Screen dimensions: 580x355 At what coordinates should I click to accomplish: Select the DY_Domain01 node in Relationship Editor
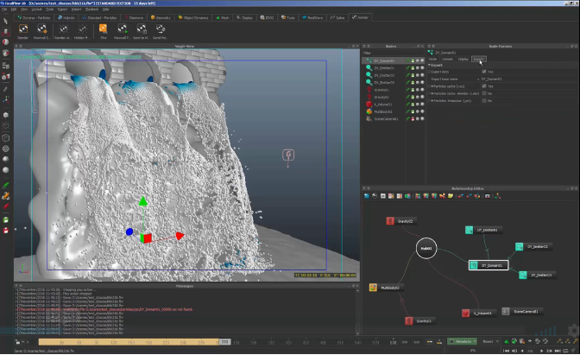(x=489, y=265)
